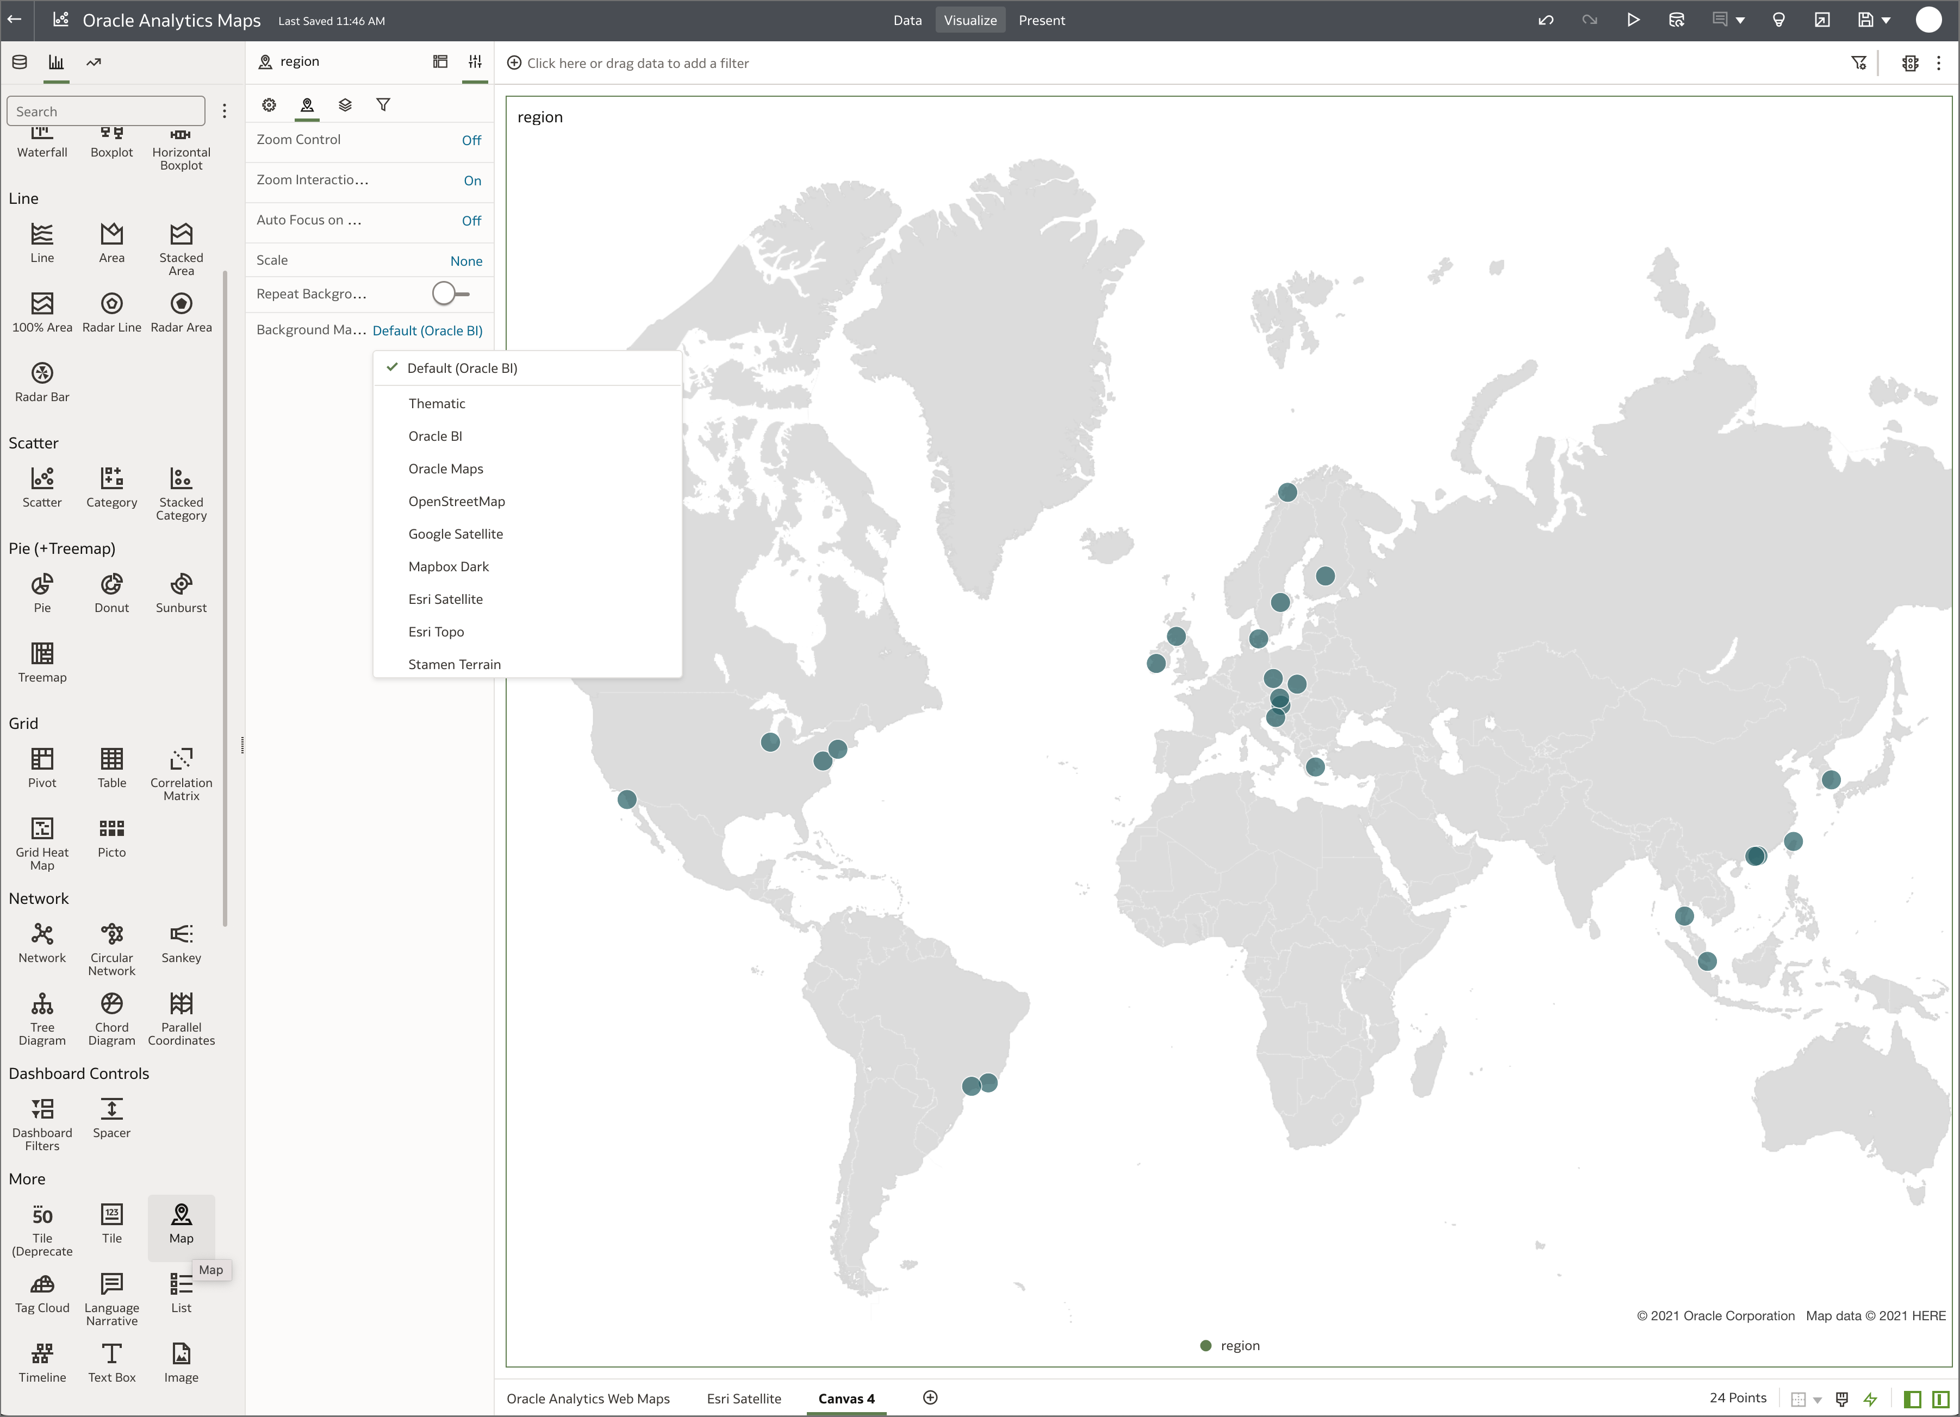Click the Map visualization icon
The width and height of the screenshot is (1960, 1417).
pyautogui.click(x=181, y=1214)
